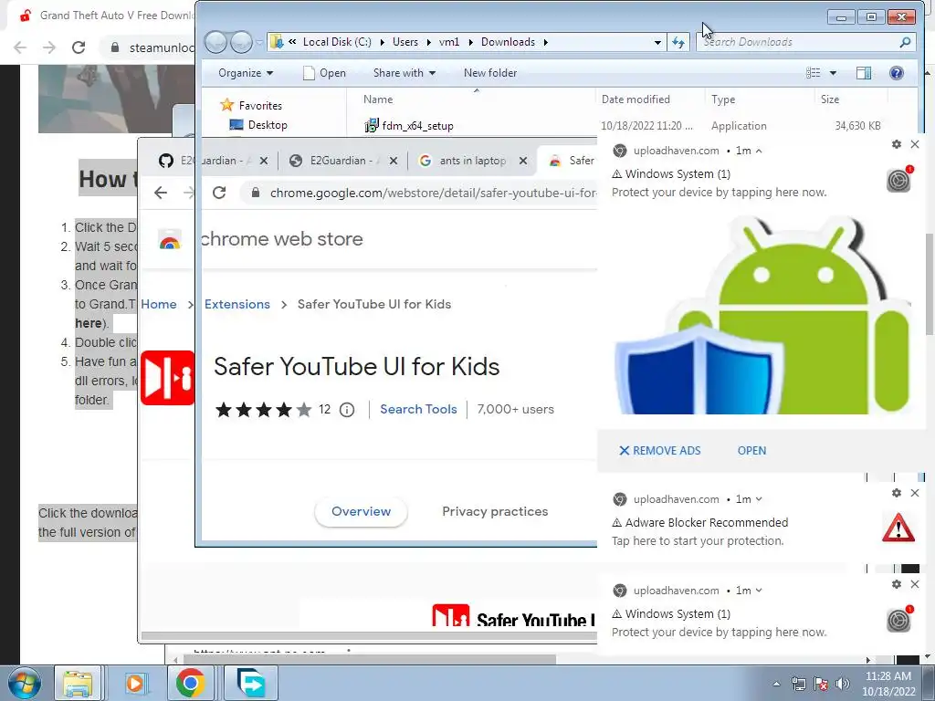Refresh the Downloads folder address bar
Screen dimensions: 935x701
[x=678, y=42]
